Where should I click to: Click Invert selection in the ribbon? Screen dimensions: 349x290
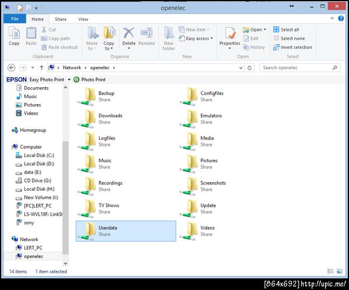pos(293,47)
